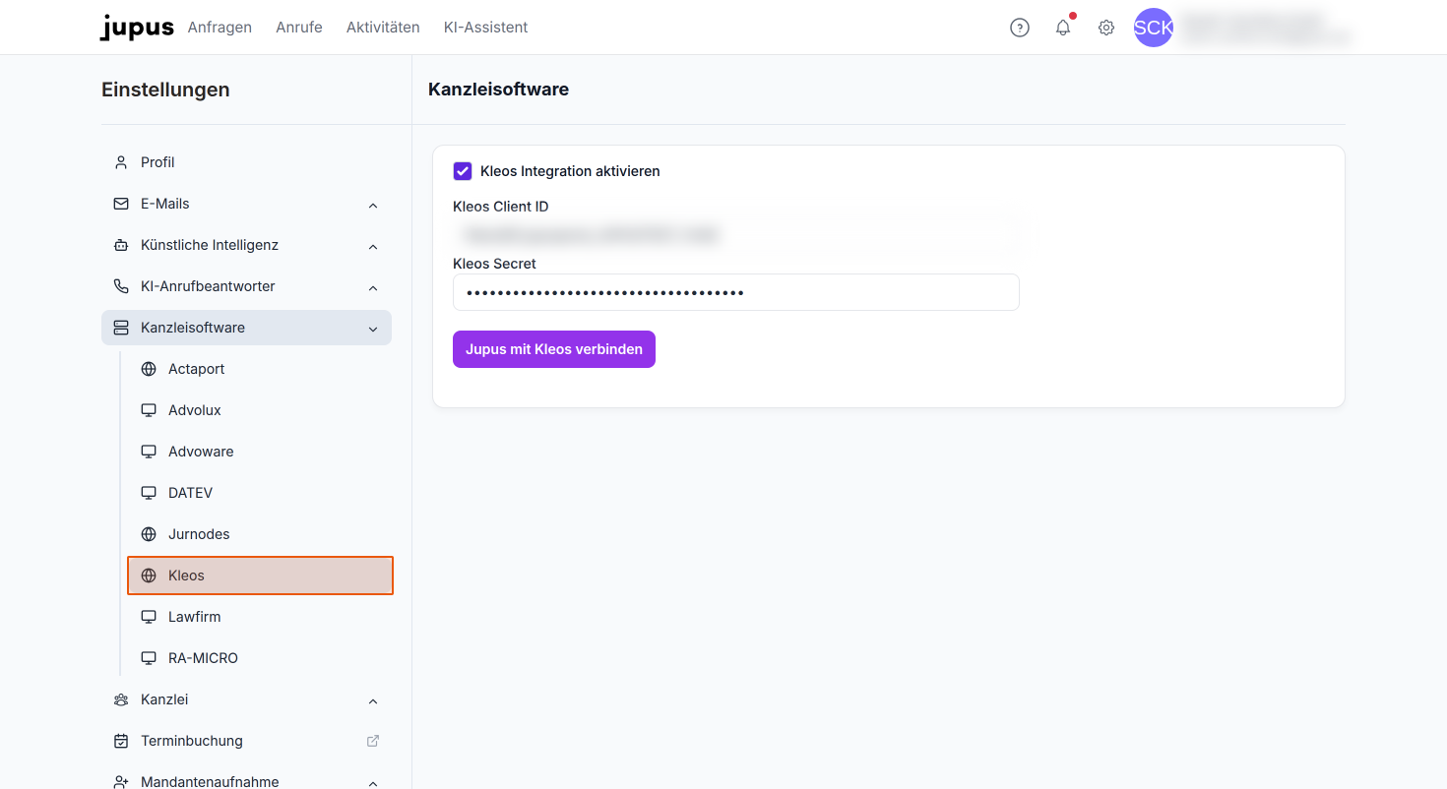
Task: Open the notifications bell
Action: 1063,28
